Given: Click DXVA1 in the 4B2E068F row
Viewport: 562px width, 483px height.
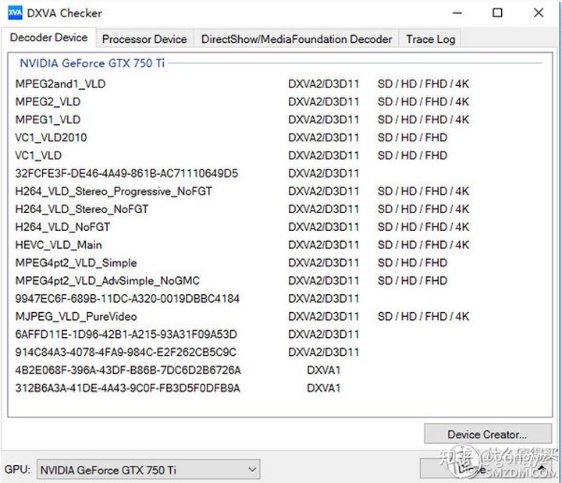Looking at the screenshot, I should point(324,370).
